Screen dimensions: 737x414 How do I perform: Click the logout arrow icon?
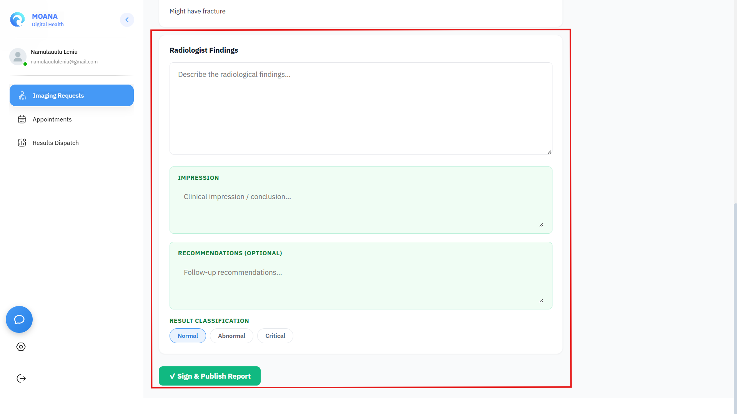coord(21,379)
